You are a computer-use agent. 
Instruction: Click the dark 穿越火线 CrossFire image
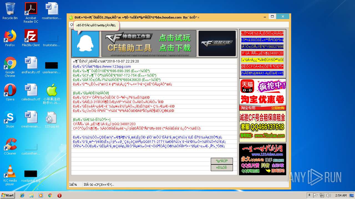click(x=217, y=43)
